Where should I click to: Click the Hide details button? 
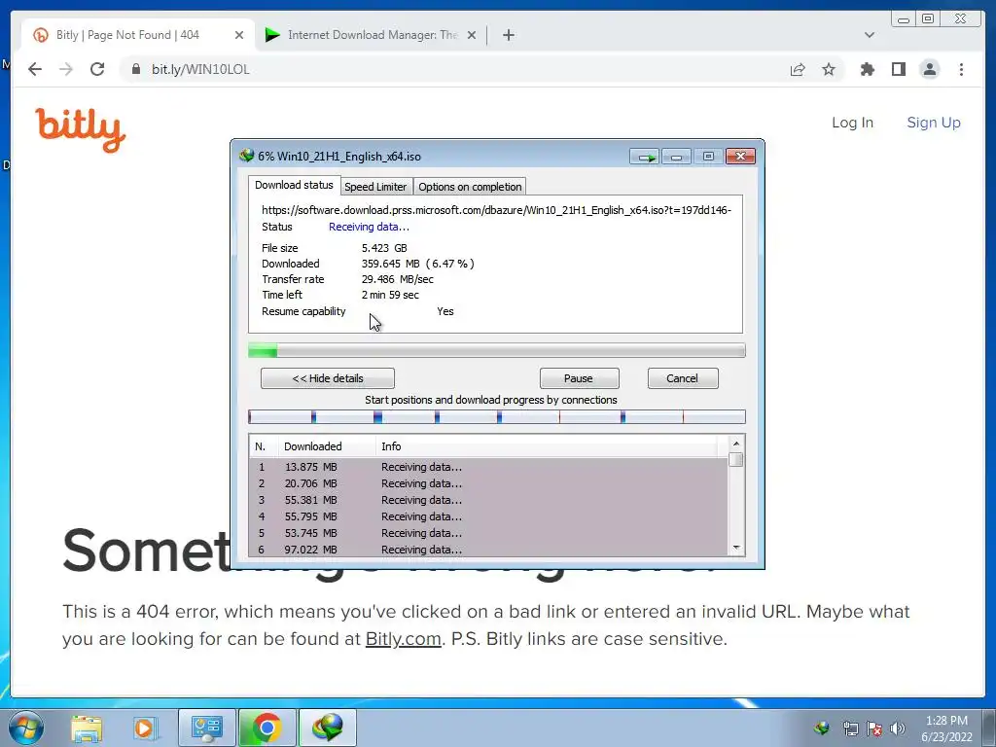tap(328, 378)
